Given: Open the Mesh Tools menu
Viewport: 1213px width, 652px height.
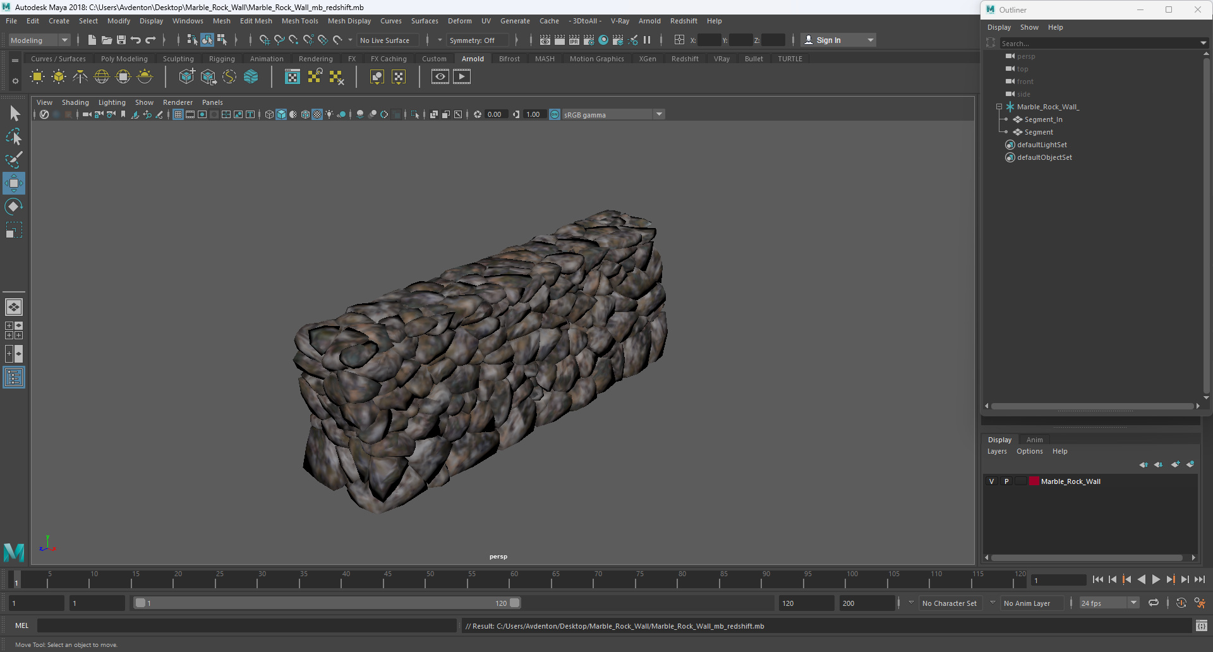Looking at the screenshot, I should (299, 21).
